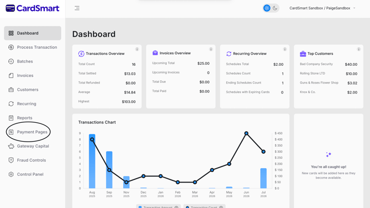Open Payment Pages in sidebar
Viewport: 370px width, 208px height.
(x=33, y=132)
